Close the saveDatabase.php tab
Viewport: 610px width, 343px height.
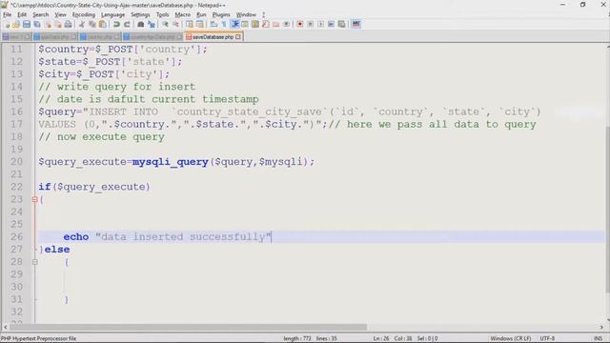(x=238, y=37)
